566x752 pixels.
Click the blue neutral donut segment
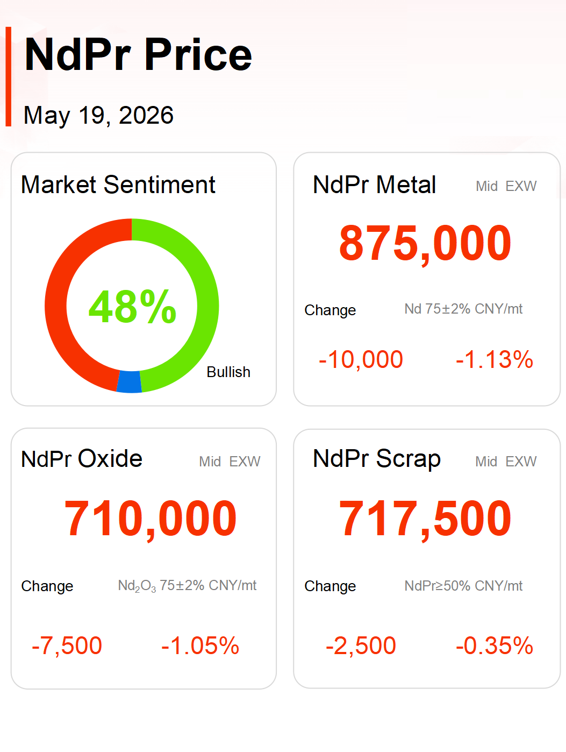(129, 382)
